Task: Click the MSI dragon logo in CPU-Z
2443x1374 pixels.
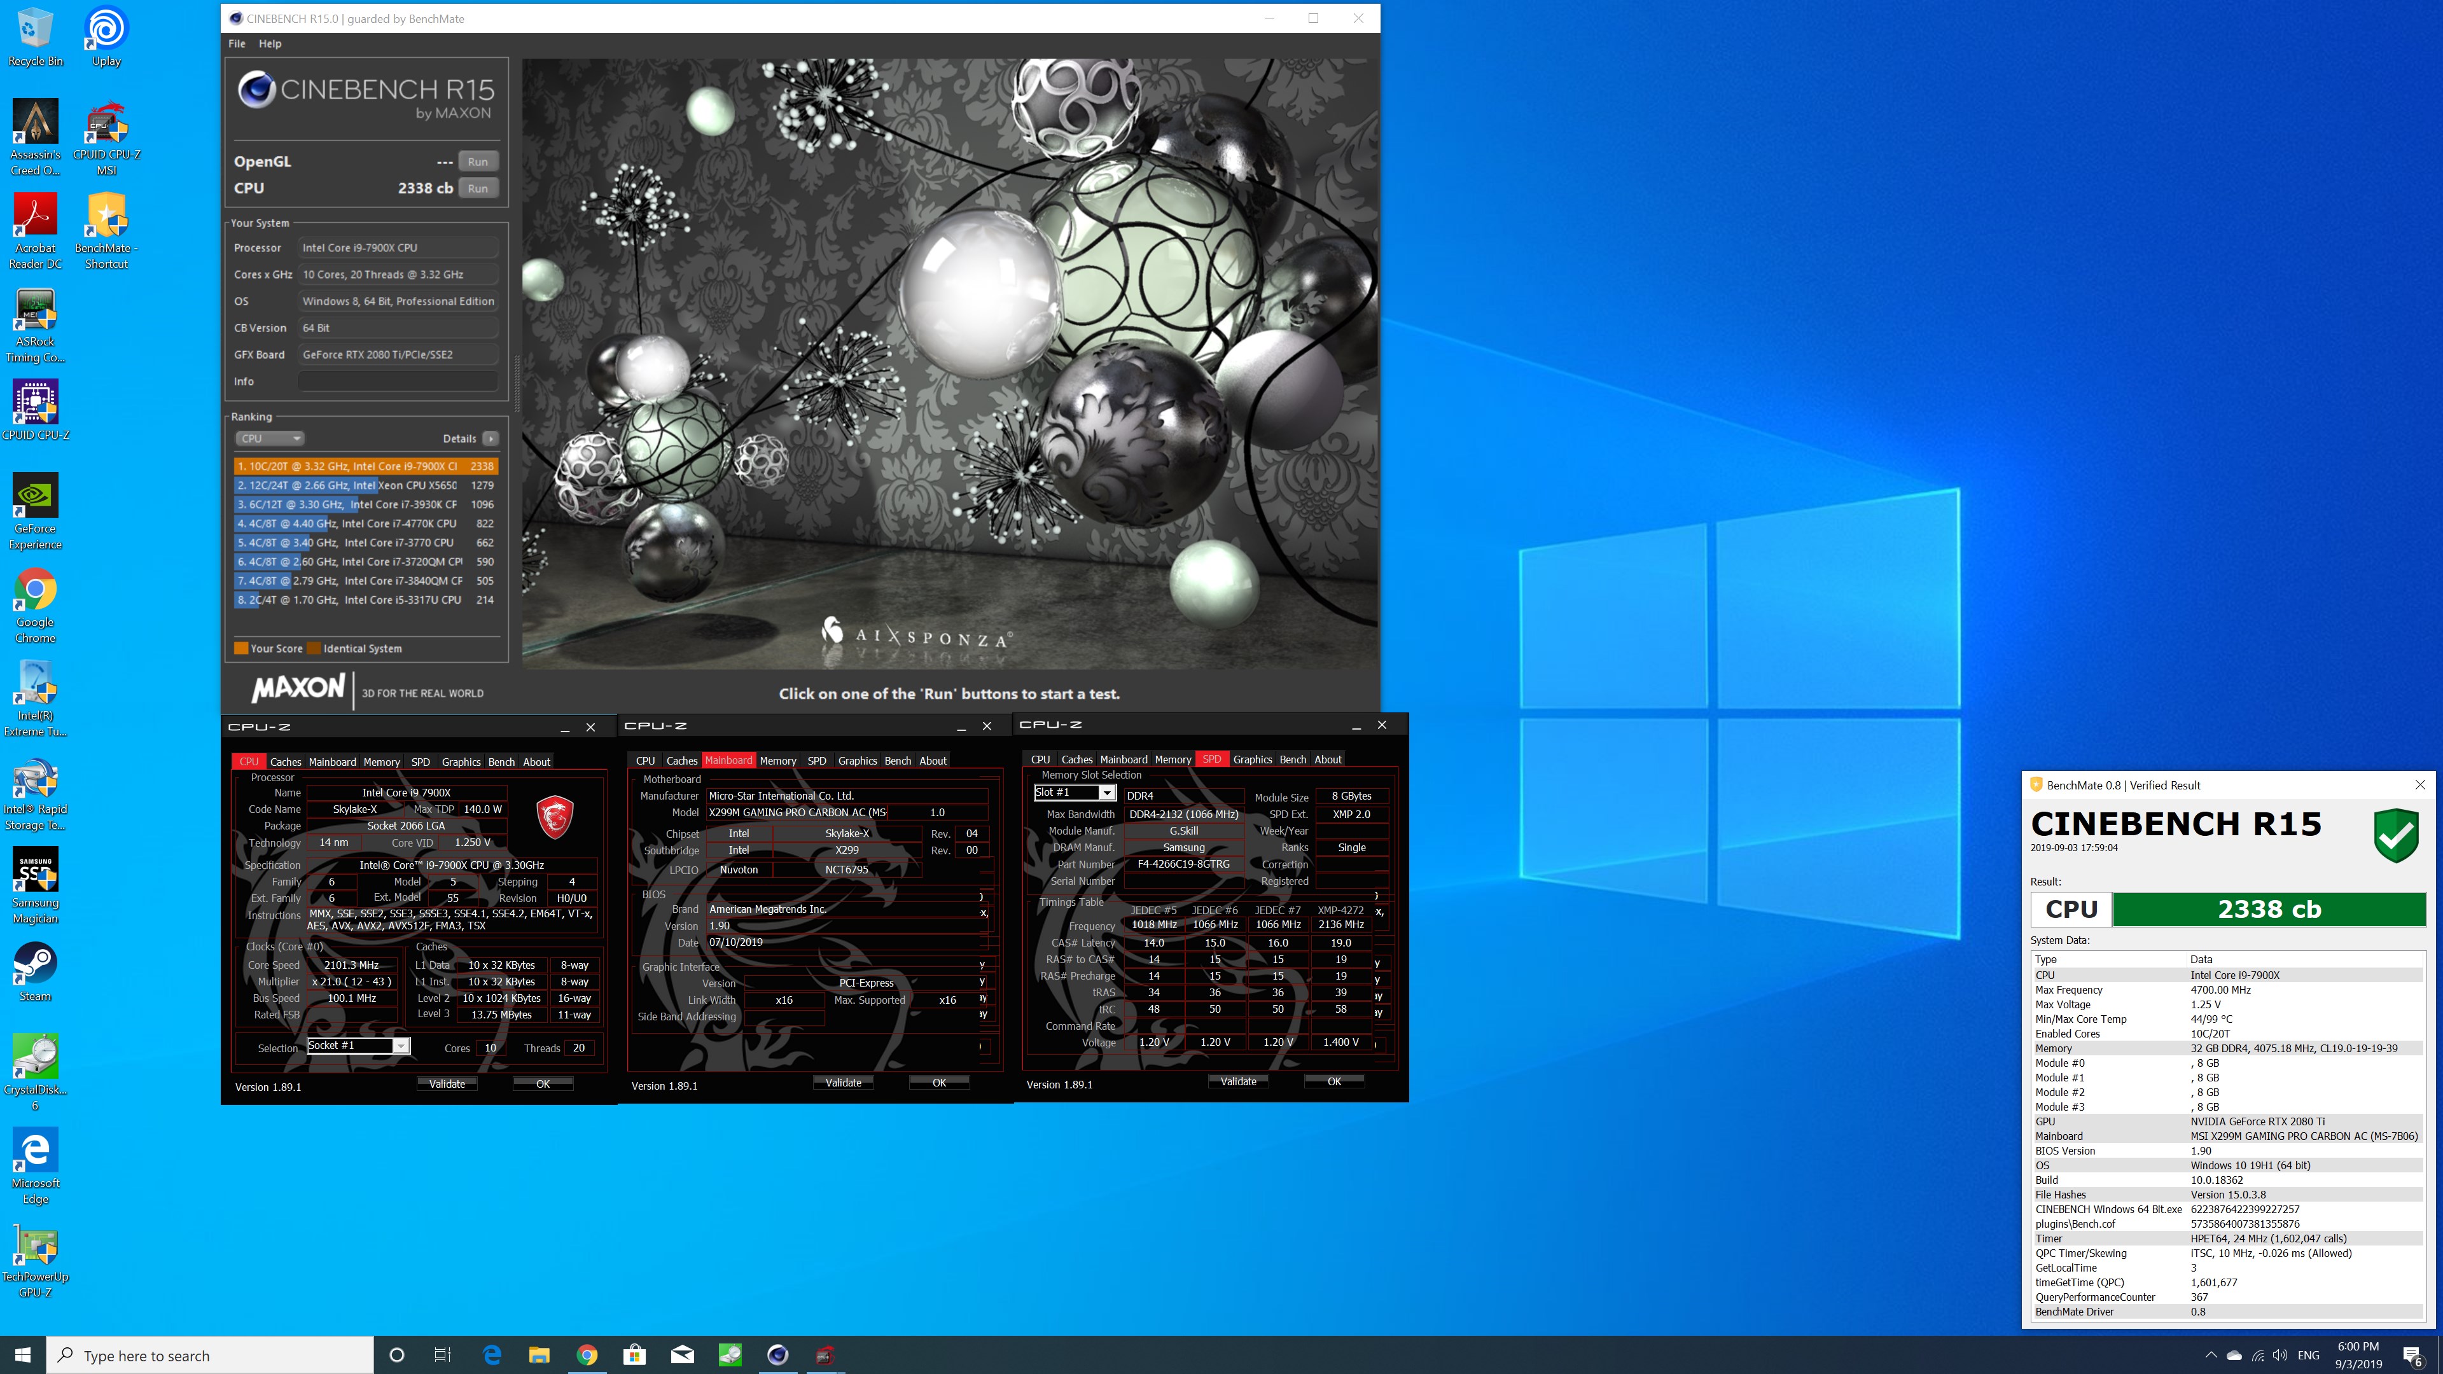Action: click(555, 817)
